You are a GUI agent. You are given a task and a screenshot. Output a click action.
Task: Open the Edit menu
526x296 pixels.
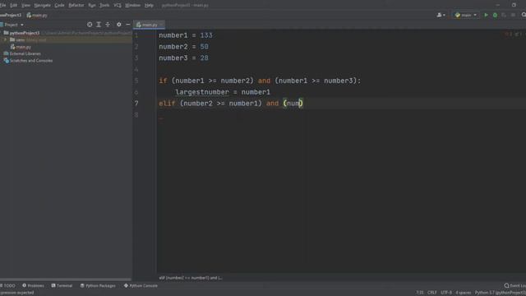[13, 5]
